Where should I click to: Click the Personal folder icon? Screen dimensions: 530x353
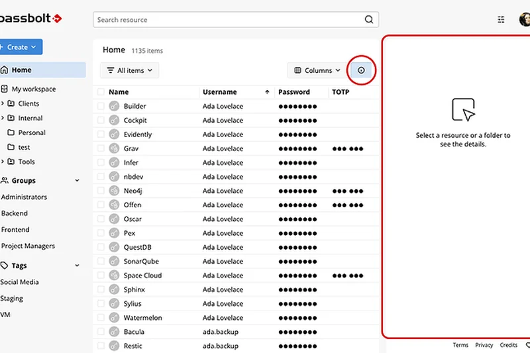11,132
